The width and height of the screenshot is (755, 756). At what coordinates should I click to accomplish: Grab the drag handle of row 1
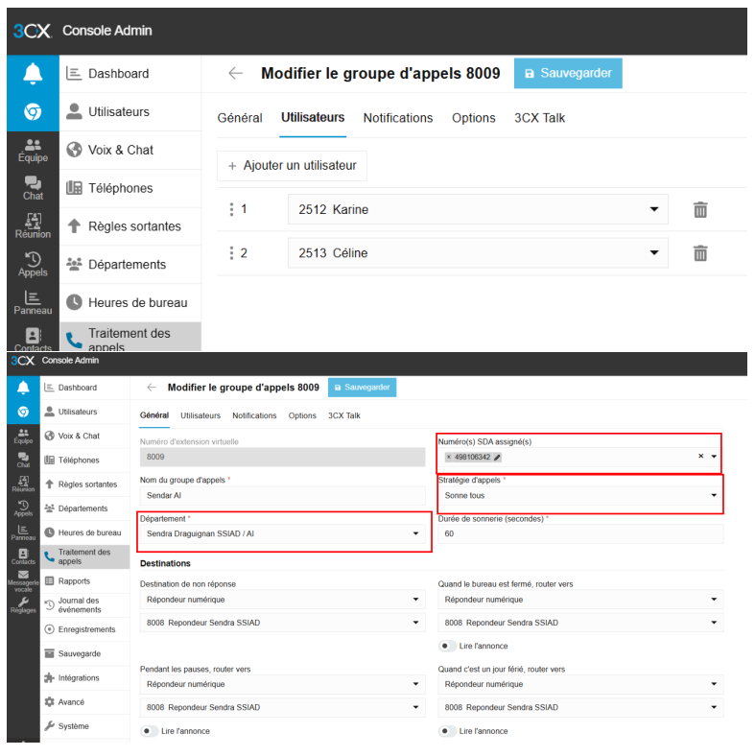pyautogui.click(x=231, y=209)
